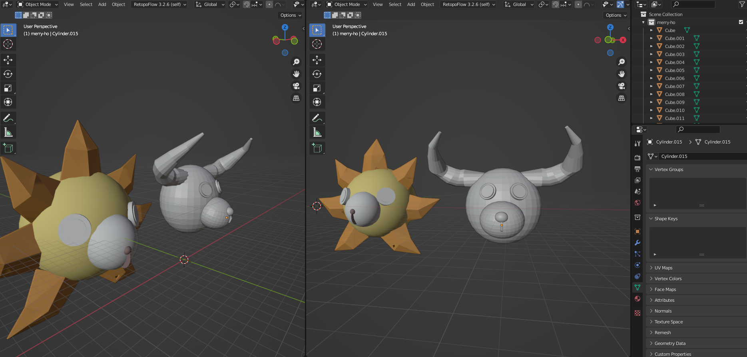Click the pan hand icon in left viewport
Viewport: 747px width, 357px height.
click(296, 74)
